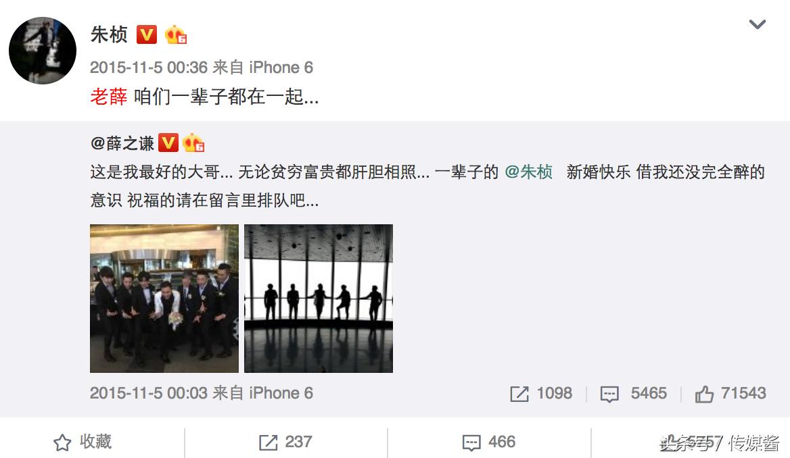Open the red 老薛 mention link
This screenshot has width=790, height=458.
pyautogui.click(x=109, y=96)
